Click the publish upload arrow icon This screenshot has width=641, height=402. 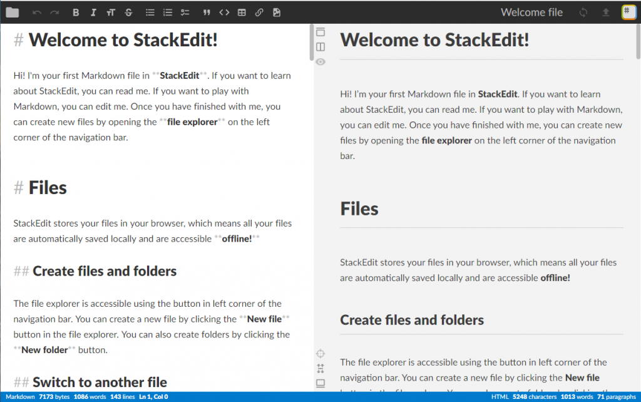(606, 13)
